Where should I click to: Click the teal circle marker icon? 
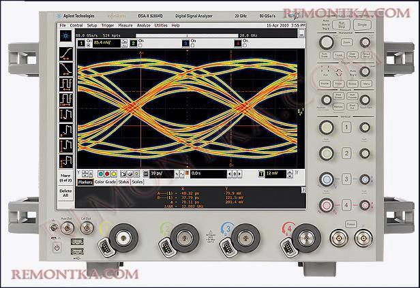click(101, 174)
